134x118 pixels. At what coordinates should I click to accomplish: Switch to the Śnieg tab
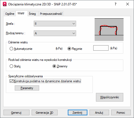point(32,14)
